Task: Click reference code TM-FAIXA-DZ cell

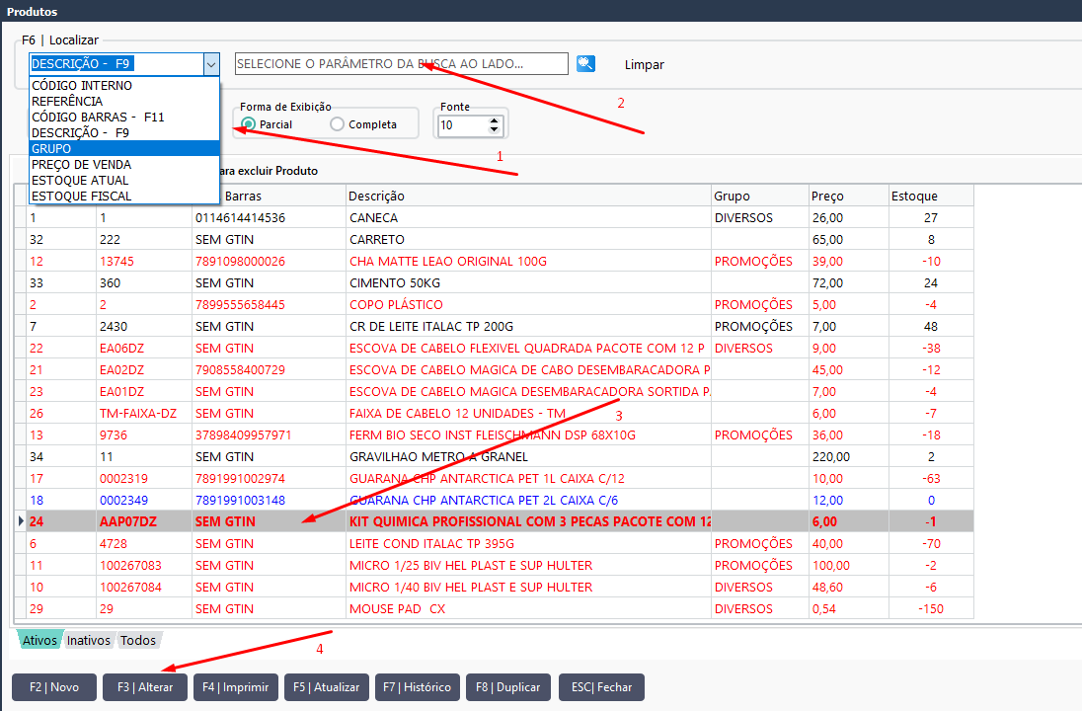Action: (144, 414)
